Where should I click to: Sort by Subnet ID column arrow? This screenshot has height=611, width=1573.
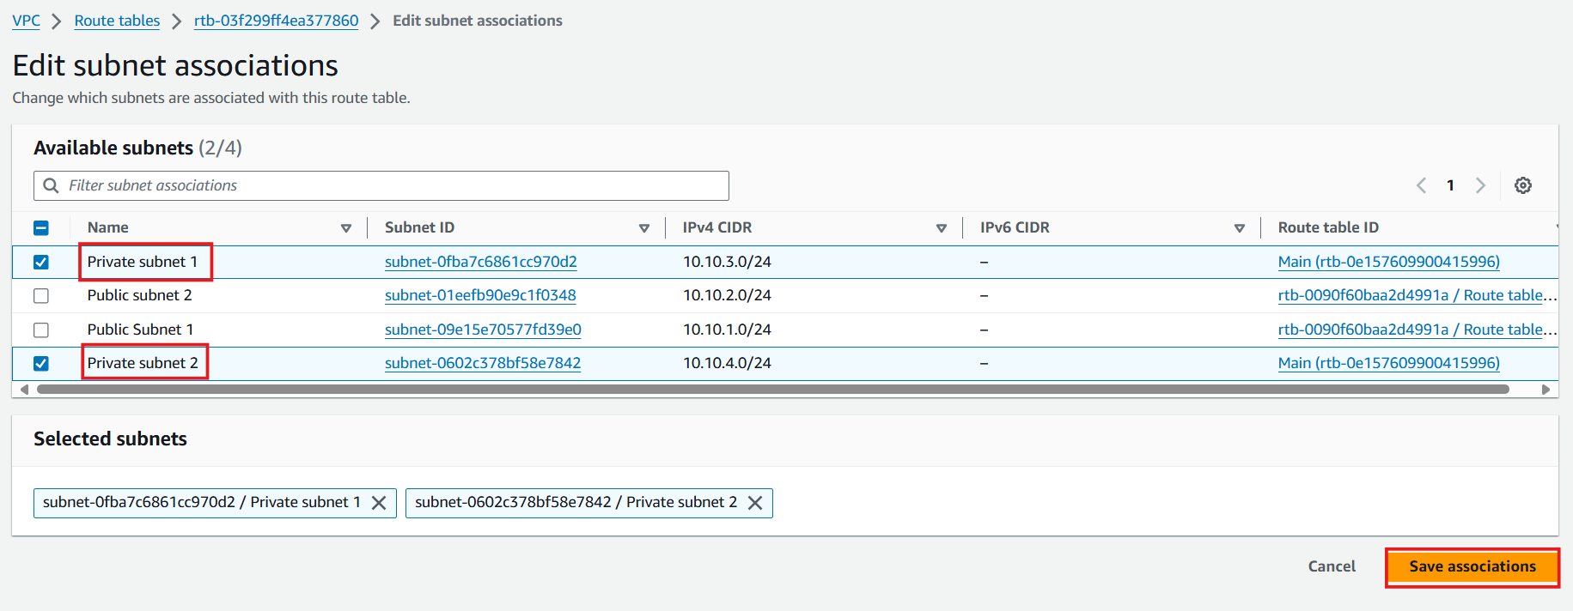(644, 228)
